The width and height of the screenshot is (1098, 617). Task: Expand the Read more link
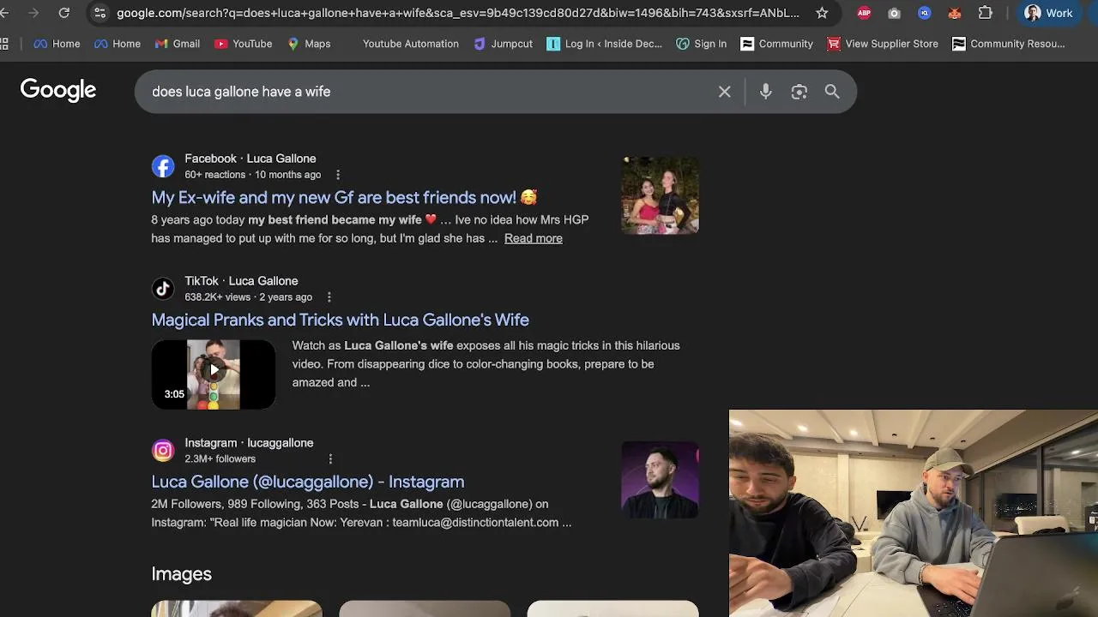pos(534,238)
